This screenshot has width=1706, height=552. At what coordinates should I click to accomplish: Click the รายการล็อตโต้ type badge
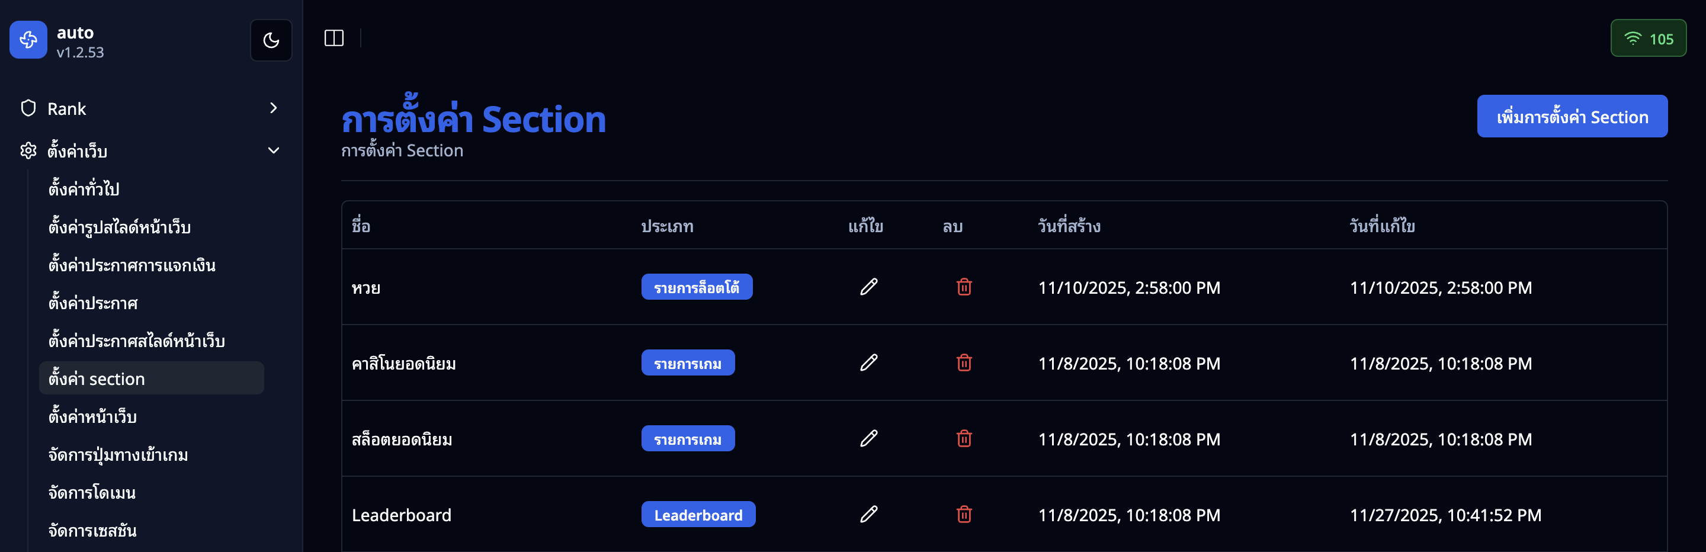pos(696,287)
